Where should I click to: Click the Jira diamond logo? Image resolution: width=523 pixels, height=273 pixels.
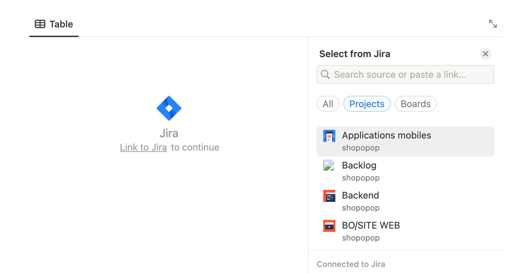tap(169, 108)
